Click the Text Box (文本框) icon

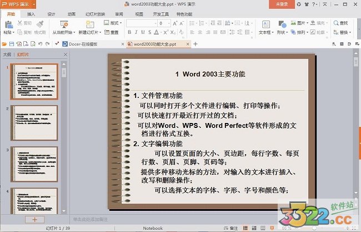[266, 24]
